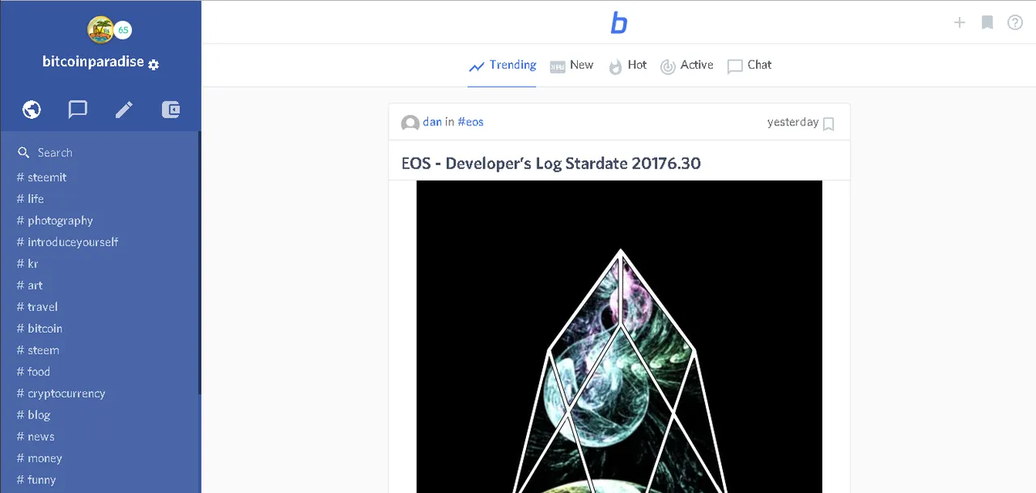Open the help question mark icon
Screen dimensions: 1036x493
1015,23
